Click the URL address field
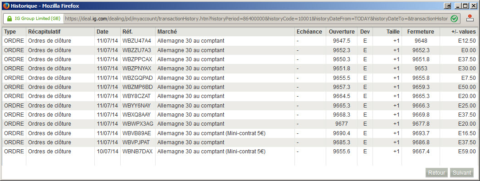Viewport: 480px width, 181px height. click(x=256, y=19)
